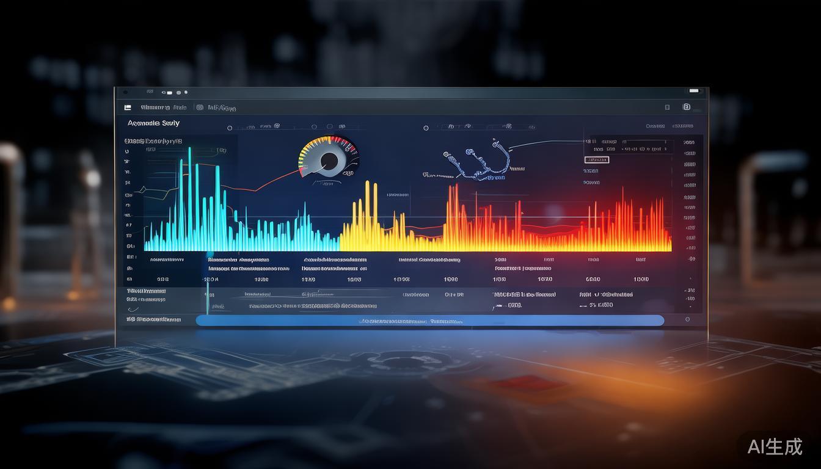Click the wide blue button at the bottom
Screen dimensions: 821x469
coord(429,321)
